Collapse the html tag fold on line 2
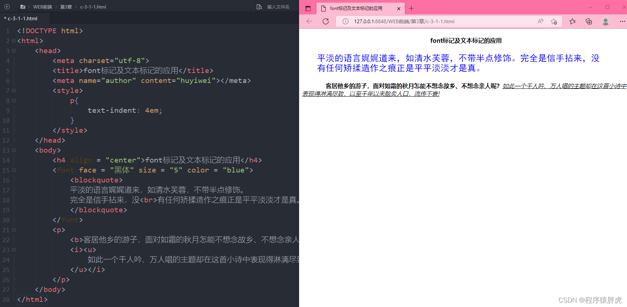 tap(14, 41)
